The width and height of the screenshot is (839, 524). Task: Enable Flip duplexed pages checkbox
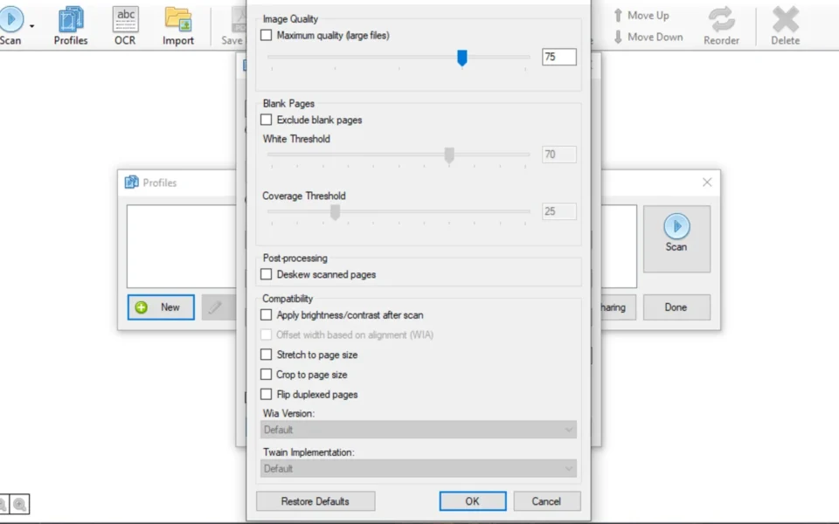[x=266, y=394]
